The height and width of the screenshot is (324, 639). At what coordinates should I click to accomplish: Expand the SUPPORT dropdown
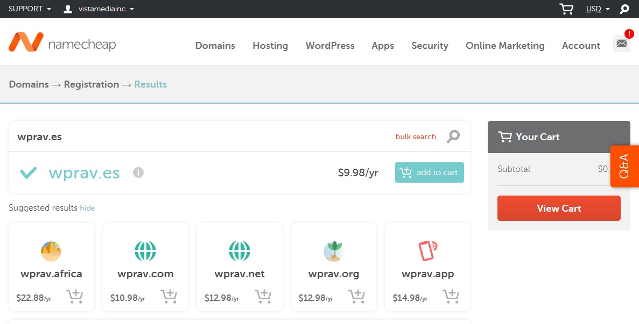[30, 9]
